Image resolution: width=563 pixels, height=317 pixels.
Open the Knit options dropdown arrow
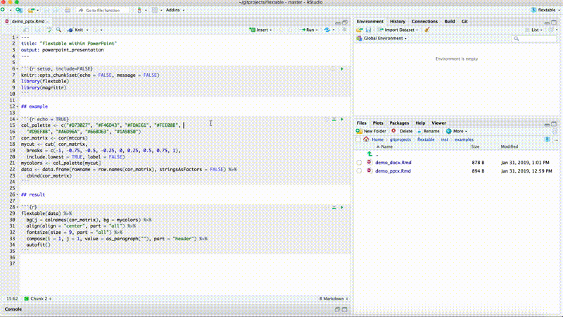[87, 30]
